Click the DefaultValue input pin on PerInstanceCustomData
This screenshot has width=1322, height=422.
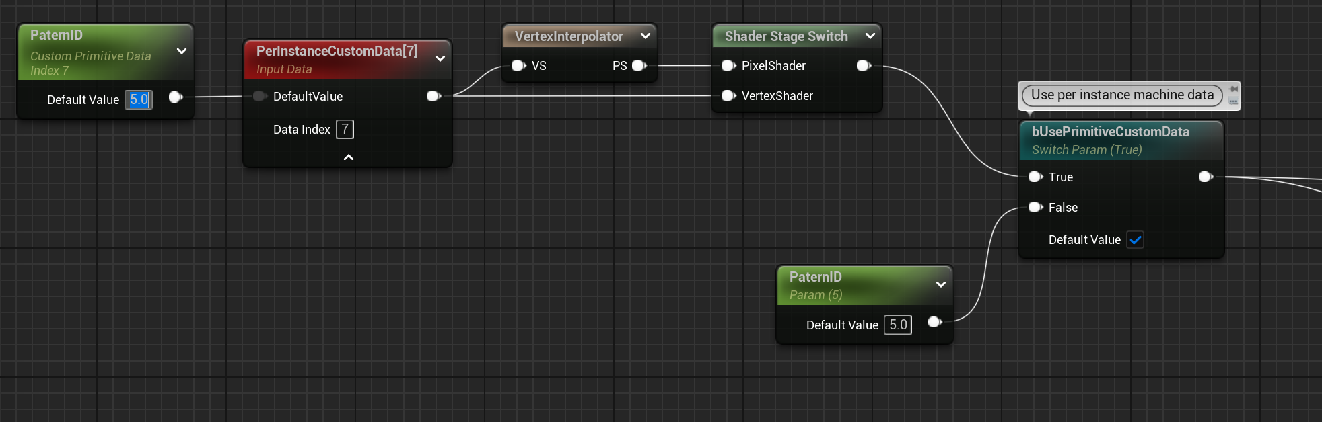pos(260,96)
